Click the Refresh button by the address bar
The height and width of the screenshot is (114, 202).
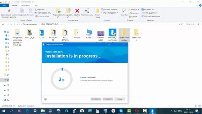tap(182, 24)
